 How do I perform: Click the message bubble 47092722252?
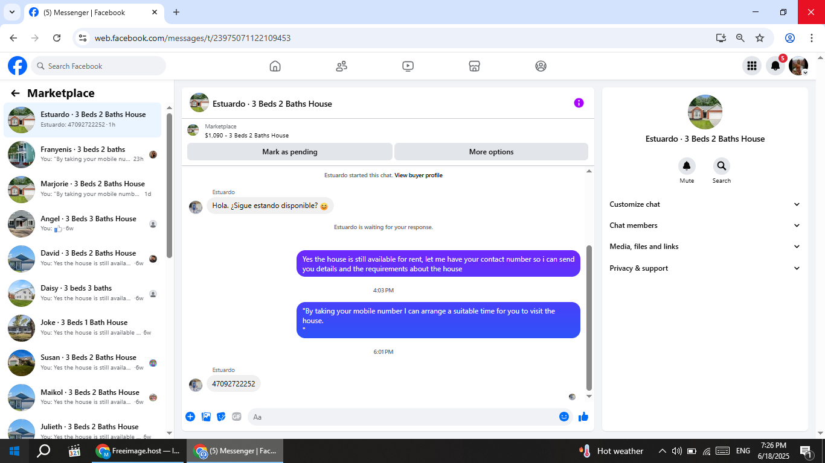pyautogui.click(x=234, y=383)
